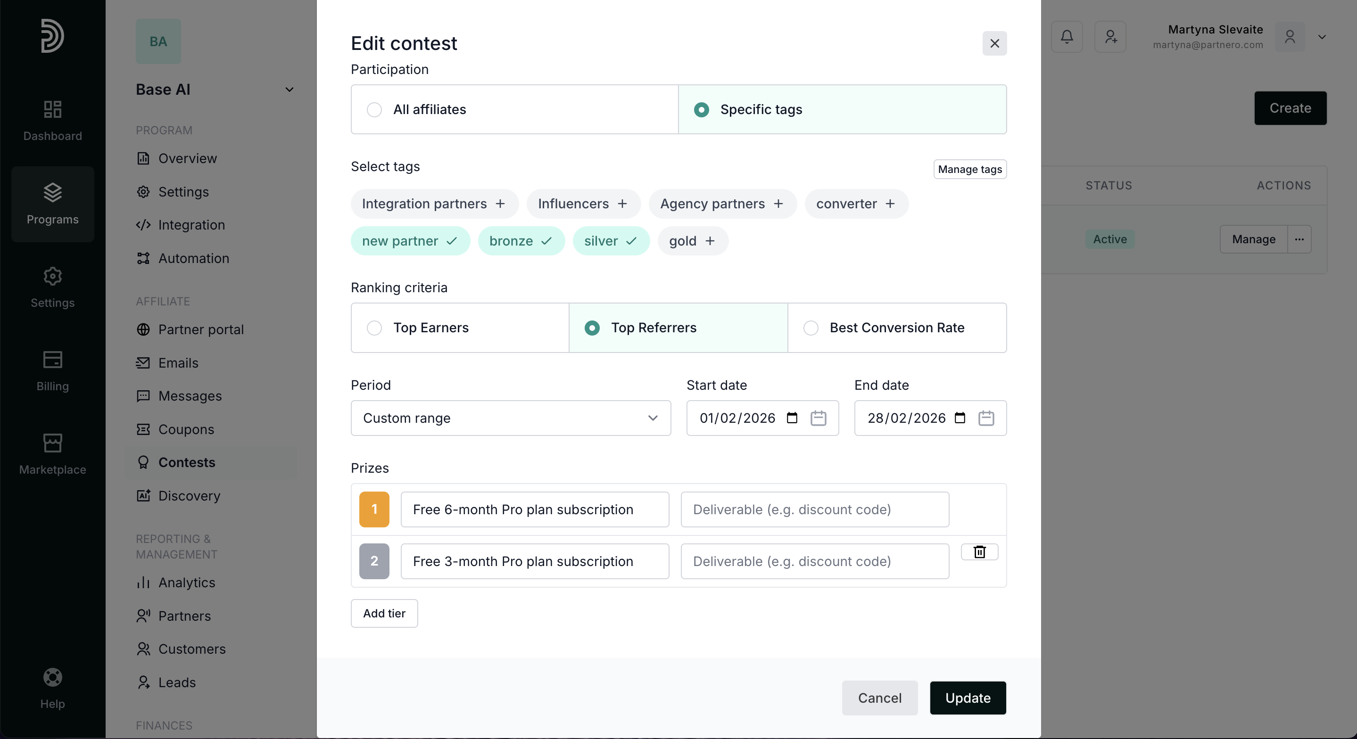This screenshot has height=739, width=1357.
Task: Click Manage tags button
Action: point(969,170)
